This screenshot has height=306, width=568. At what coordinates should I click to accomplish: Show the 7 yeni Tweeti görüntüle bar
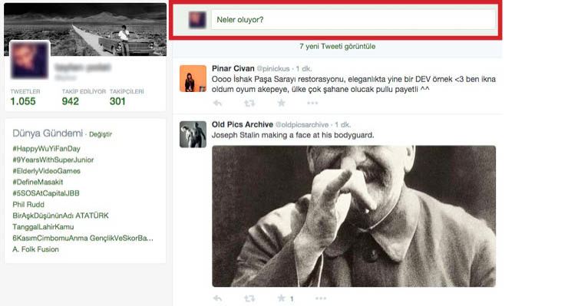pyautogui.click(x=337, y=46)
